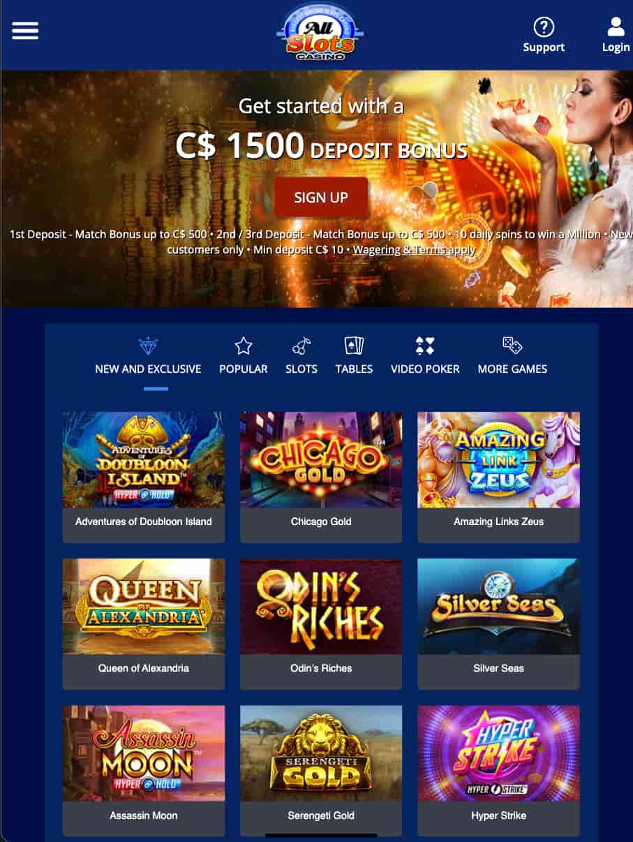Switch to the POPULAR tab label
This screenshot has width=633, height=842.
[244, 369]
